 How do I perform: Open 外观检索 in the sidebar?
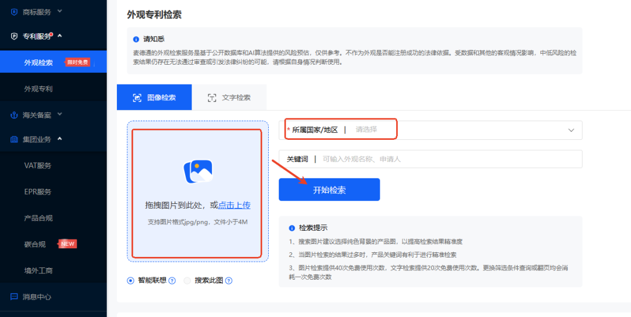point(53,62)
